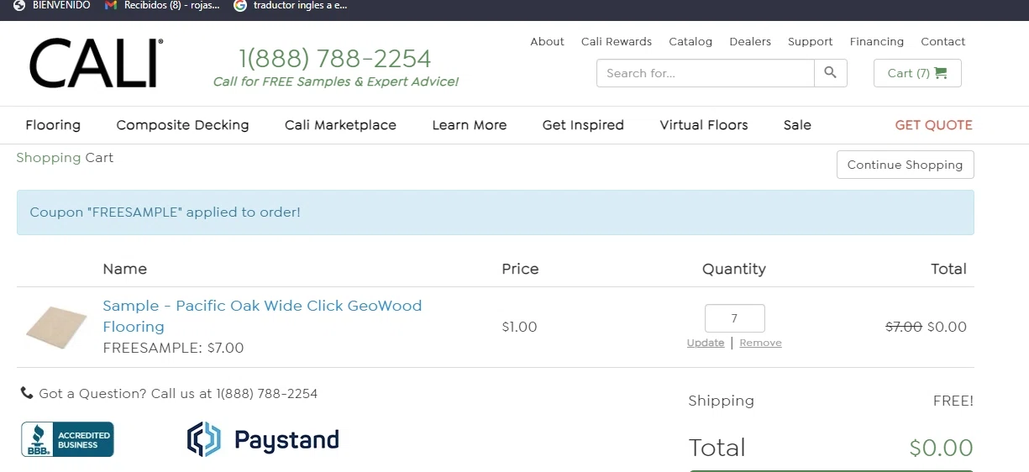Click the Shopping Cart breadcrumb text
The image size is (1029, 472).
pyautogui.click(x=65, y=157)
